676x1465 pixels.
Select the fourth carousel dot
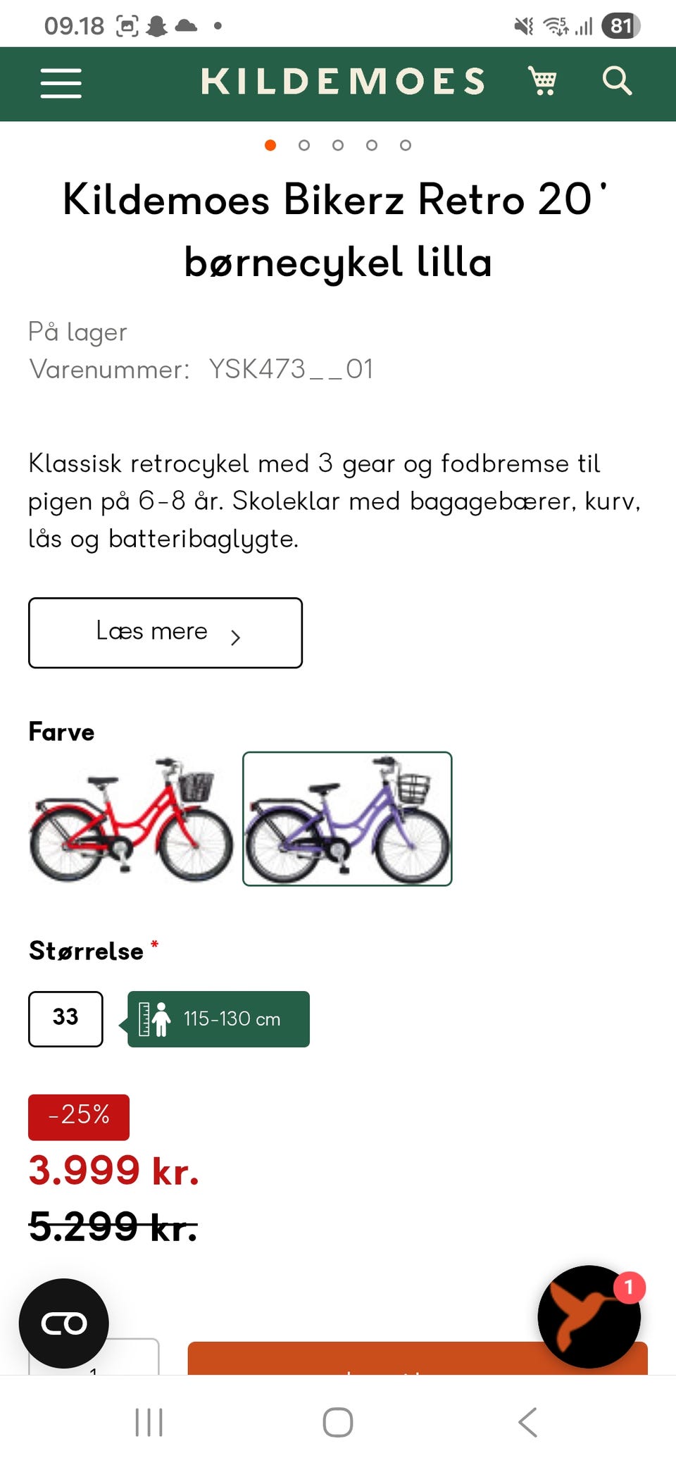pos(372,145)
